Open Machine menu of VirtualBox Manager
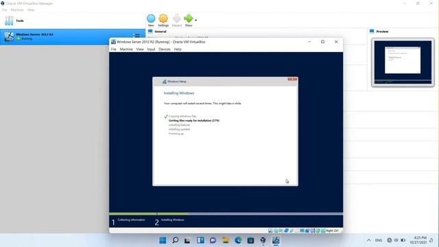Image resolution: width=439 pixels, height=247 pixels. click(17, 10)
